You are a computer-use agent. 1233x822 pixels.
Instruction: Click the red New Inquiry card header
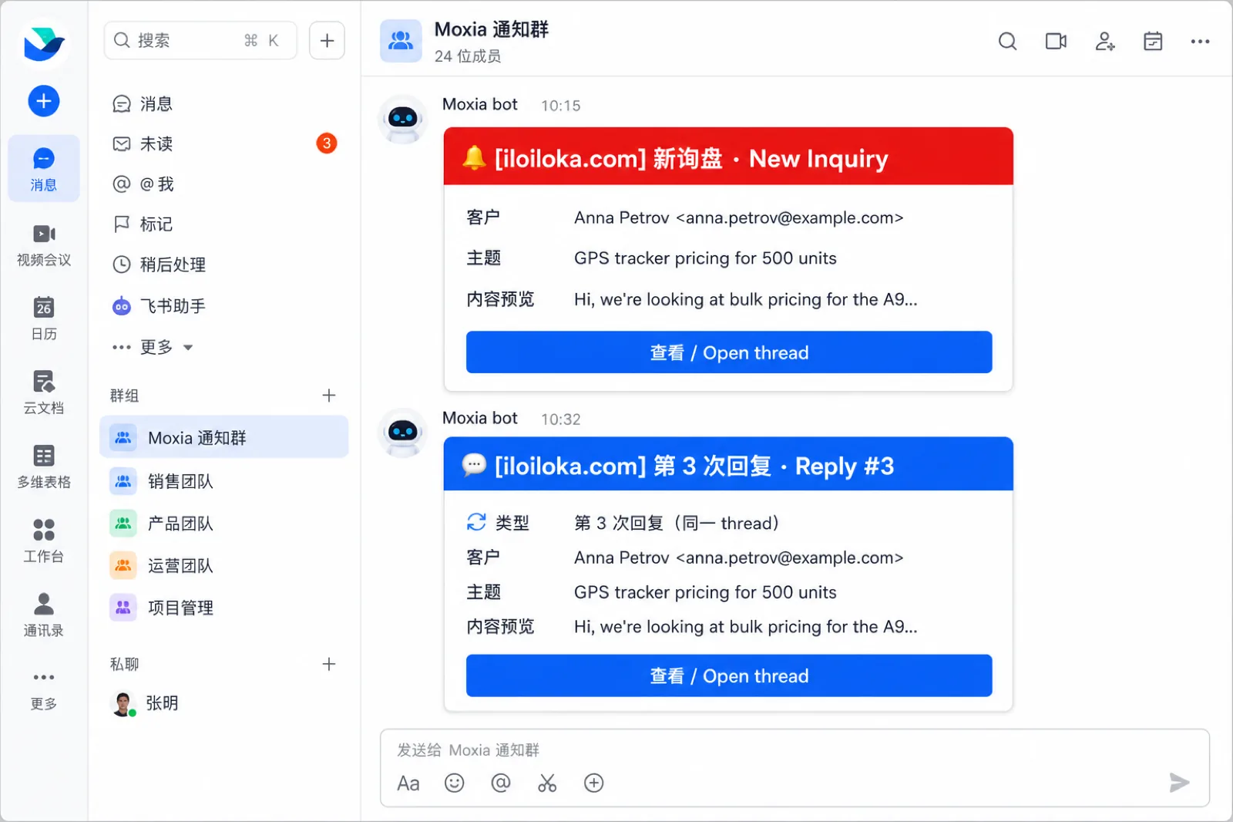[728, 157]
